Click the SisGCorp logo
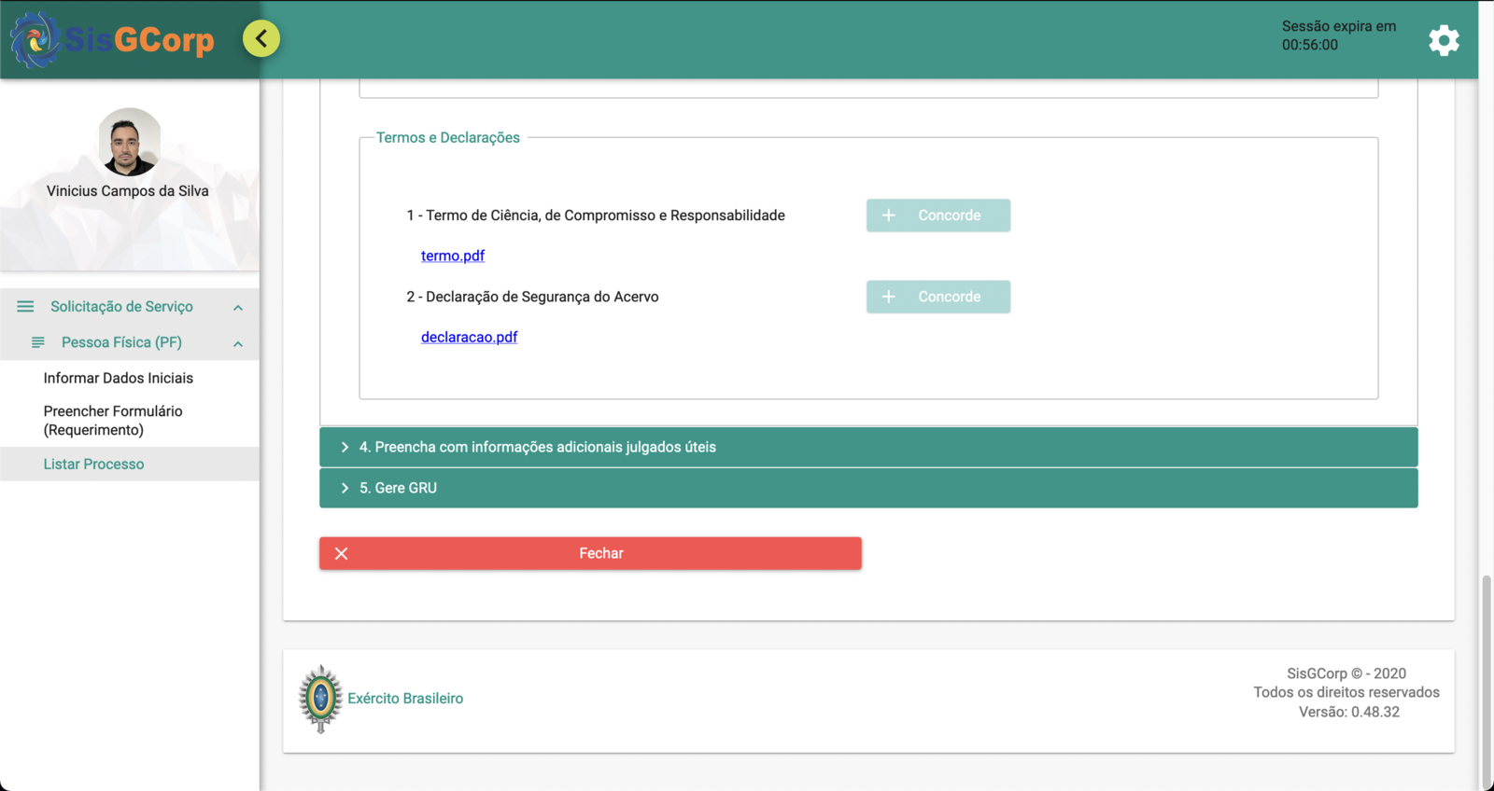This screenshot has height=791, width=1494. click(x=112, y=39)
